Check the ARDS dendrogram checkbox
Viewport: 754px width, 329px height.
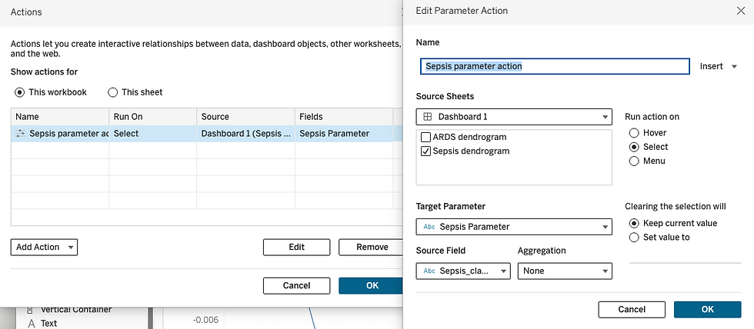tap(425, 138)
